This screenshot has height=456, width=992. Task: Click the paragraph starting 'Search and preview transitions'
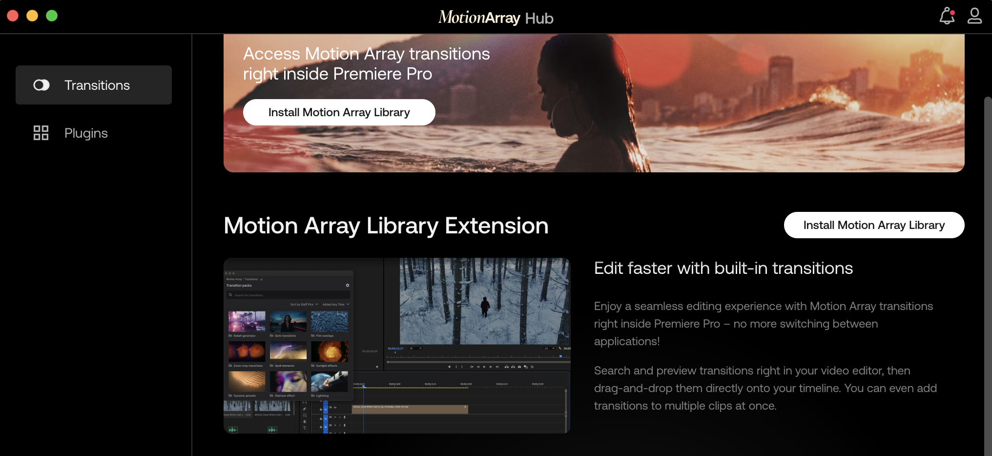point(765,388)
